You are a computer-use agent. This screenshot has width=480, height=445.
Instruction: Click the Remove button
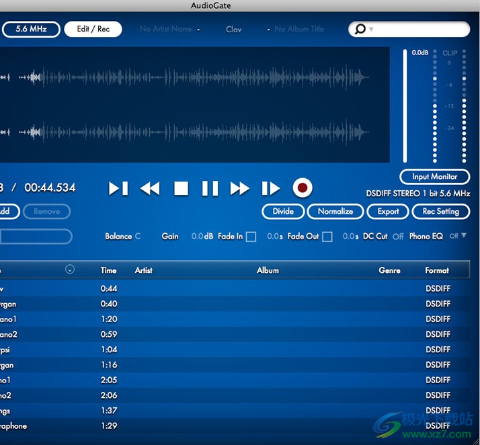[47, 212]
